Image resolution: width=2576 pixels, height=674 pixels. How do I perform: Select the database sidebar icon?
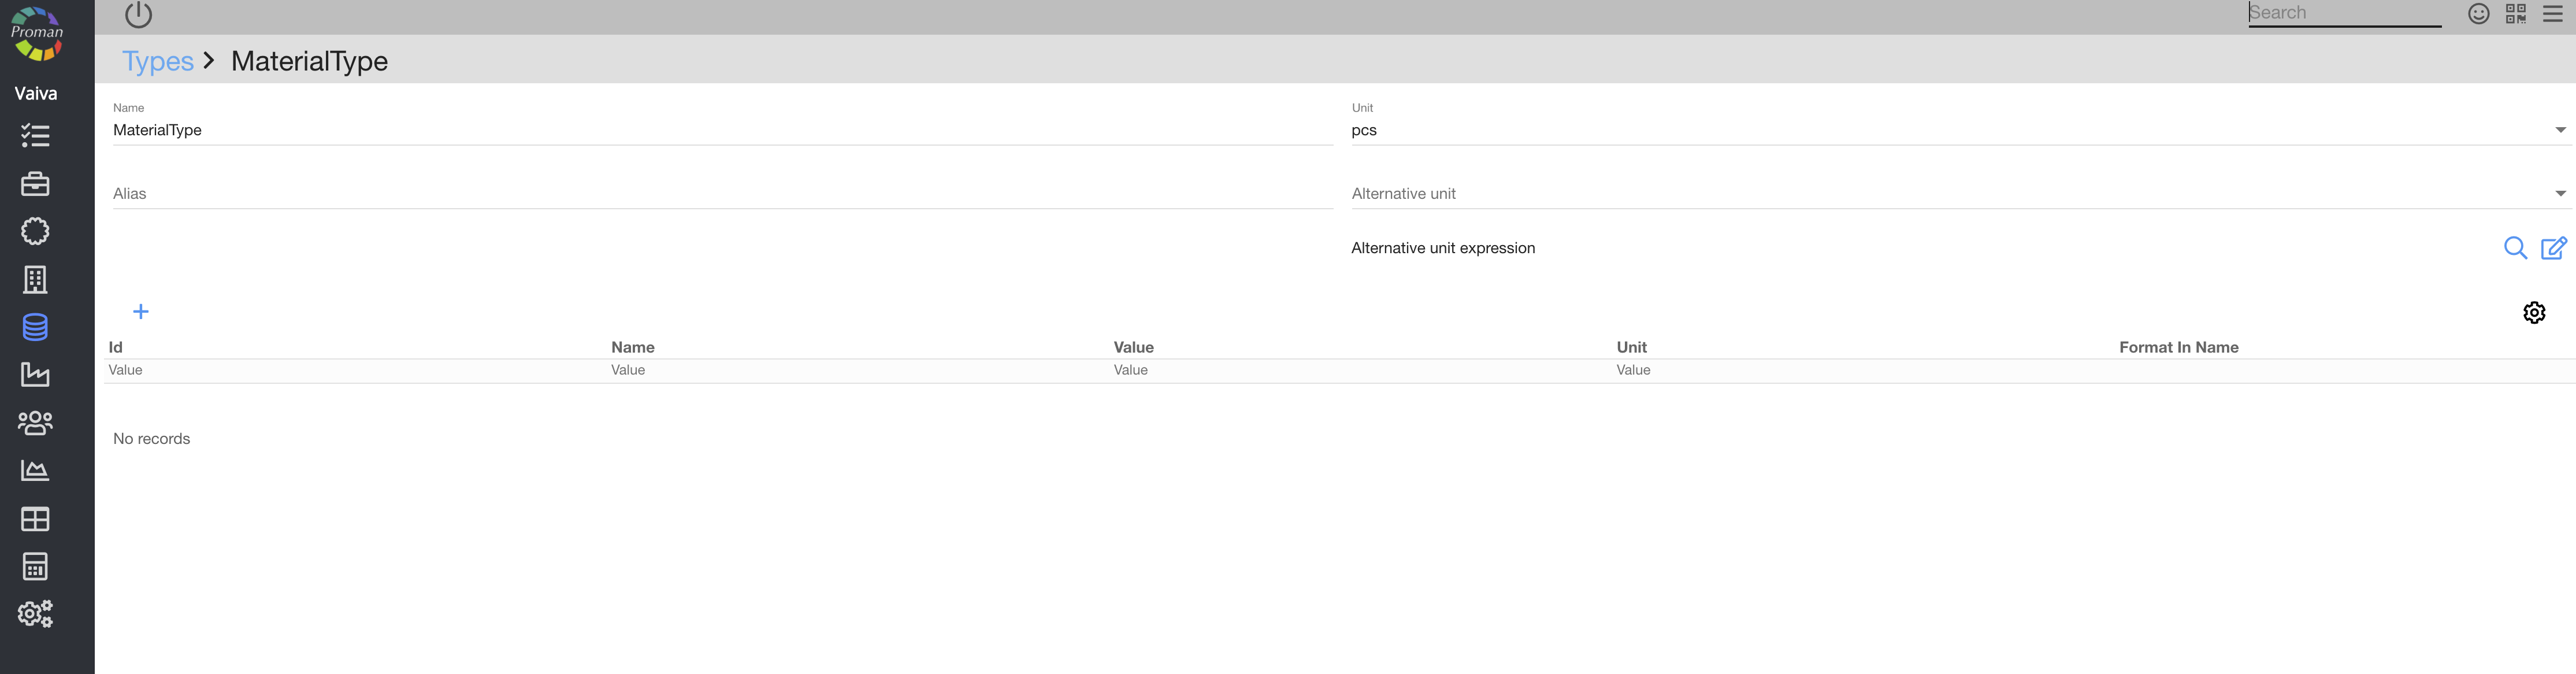pos(35,327)
